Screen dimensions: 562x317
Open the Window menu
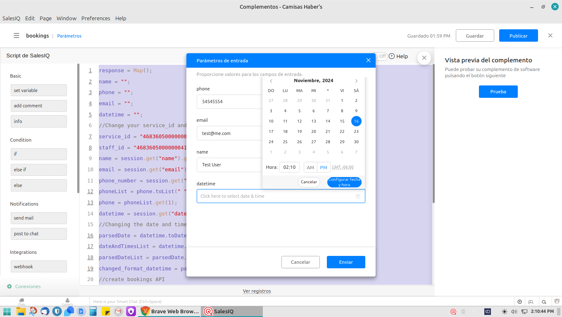click(x=67, y=18)
